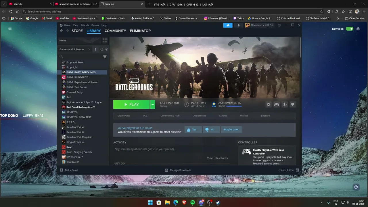Viewport: 368px width, 207px height.
Task: Show hidden system tray icons
Action: [x=322, y=202]
